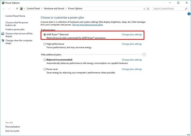Select AMD Ryzen Balanced radio button
The image size is (191, 136).
(45, 35)
